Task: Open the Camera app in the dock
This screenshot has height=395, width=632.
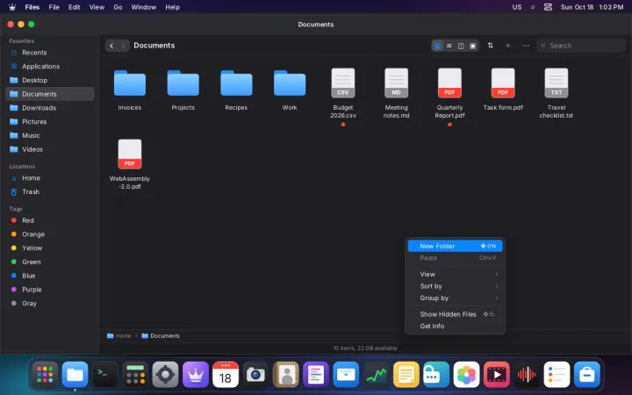Action: 255,375
